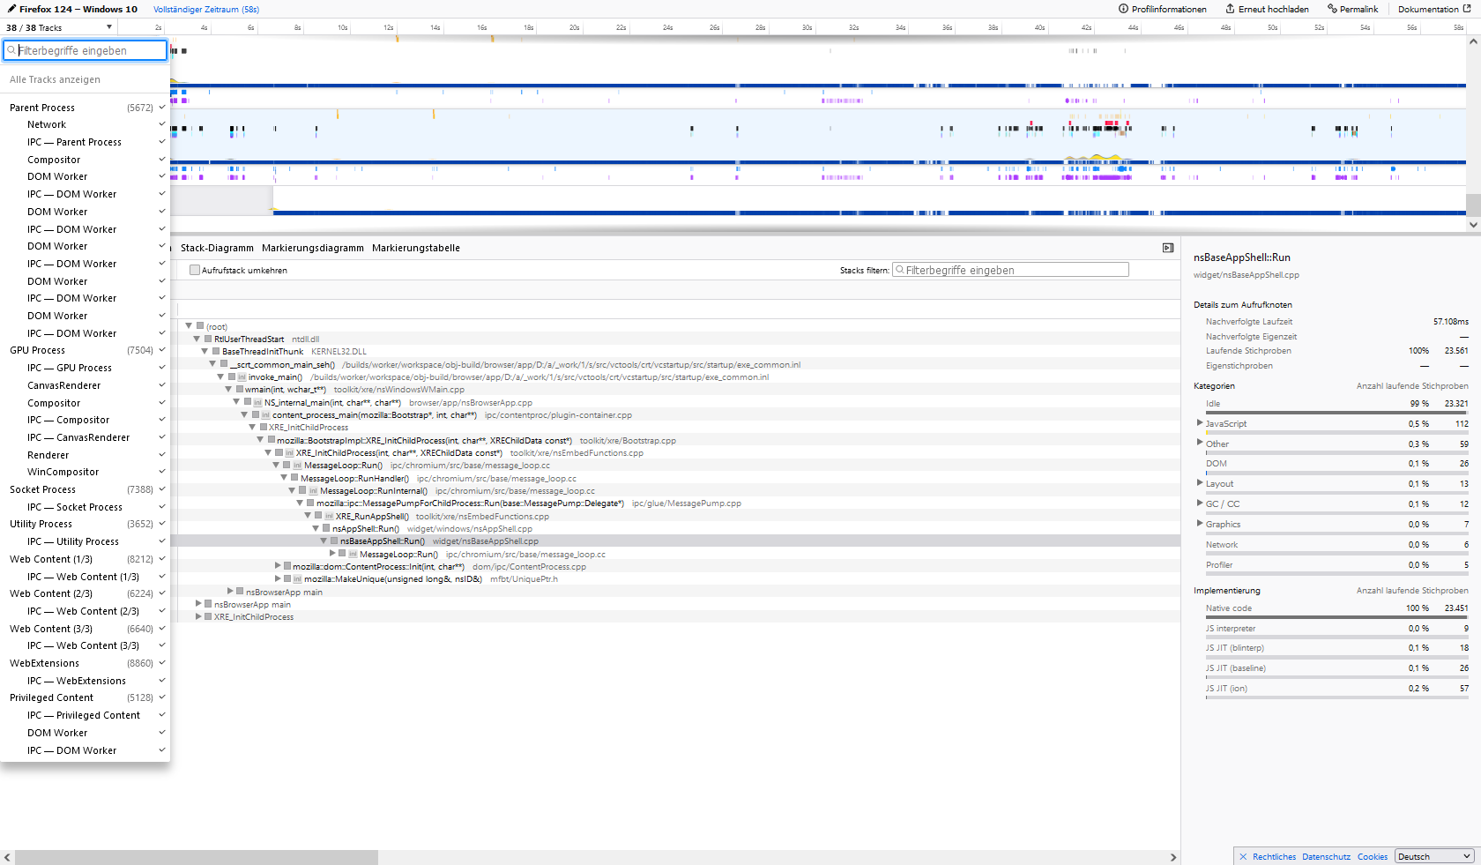Expand the JavaScript category in the sidebar
1481x865 pixels.
click(1200, 423)
